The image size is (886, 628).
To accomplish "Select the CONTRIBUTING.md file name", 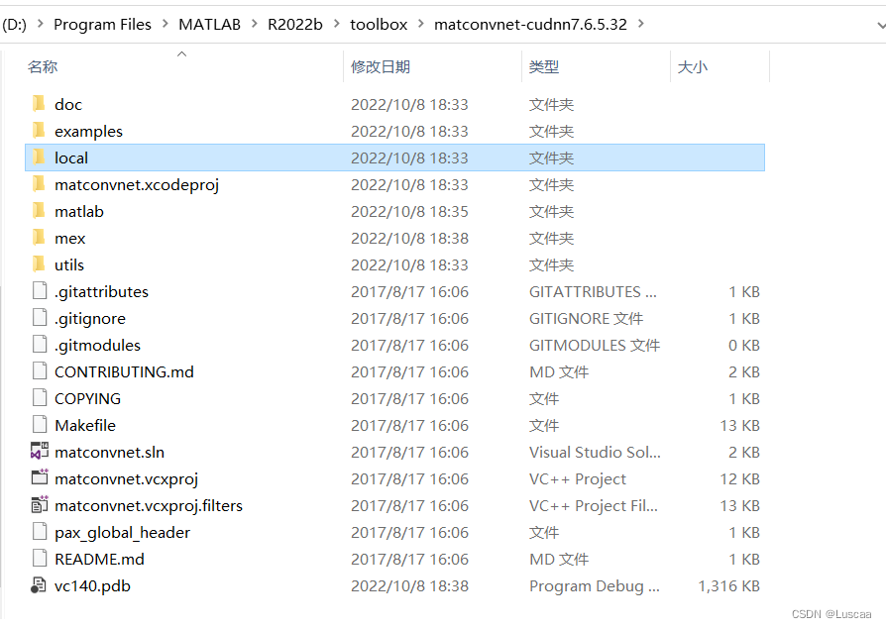I will pyautogui.click(x=124, y=371).
